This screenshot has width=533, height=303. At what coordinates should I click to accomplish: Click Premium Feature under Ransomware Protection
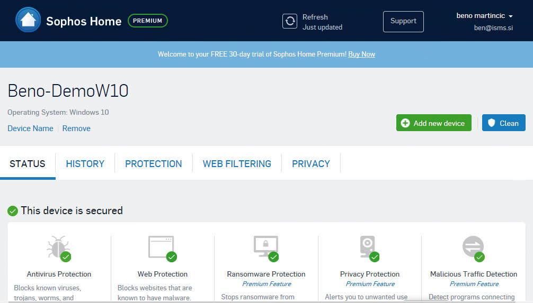coord(266,284)
